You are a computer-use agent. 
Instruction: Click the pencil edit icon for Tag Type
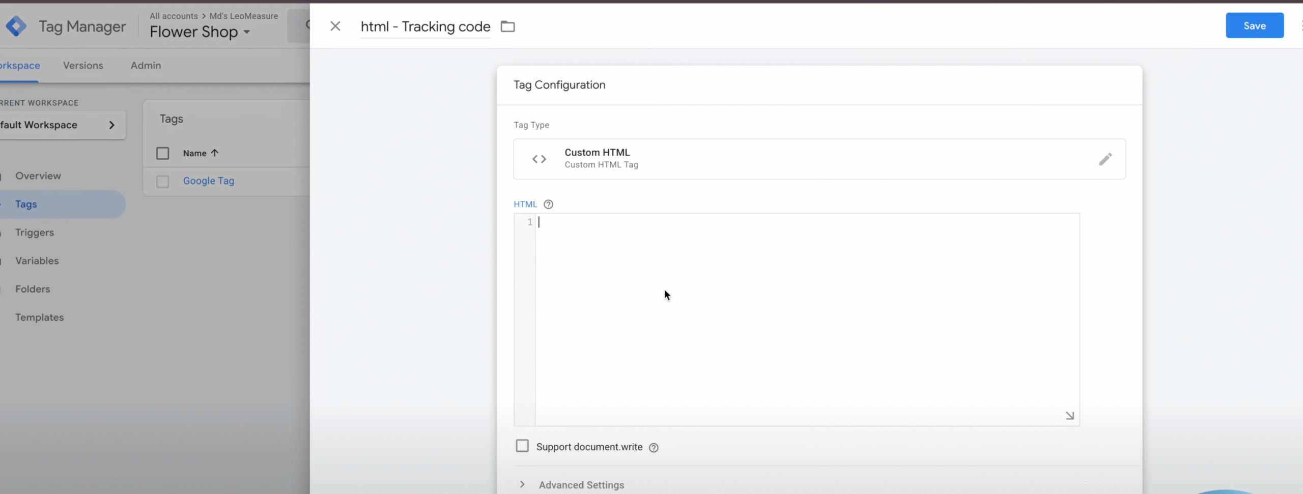(1104, 159)
